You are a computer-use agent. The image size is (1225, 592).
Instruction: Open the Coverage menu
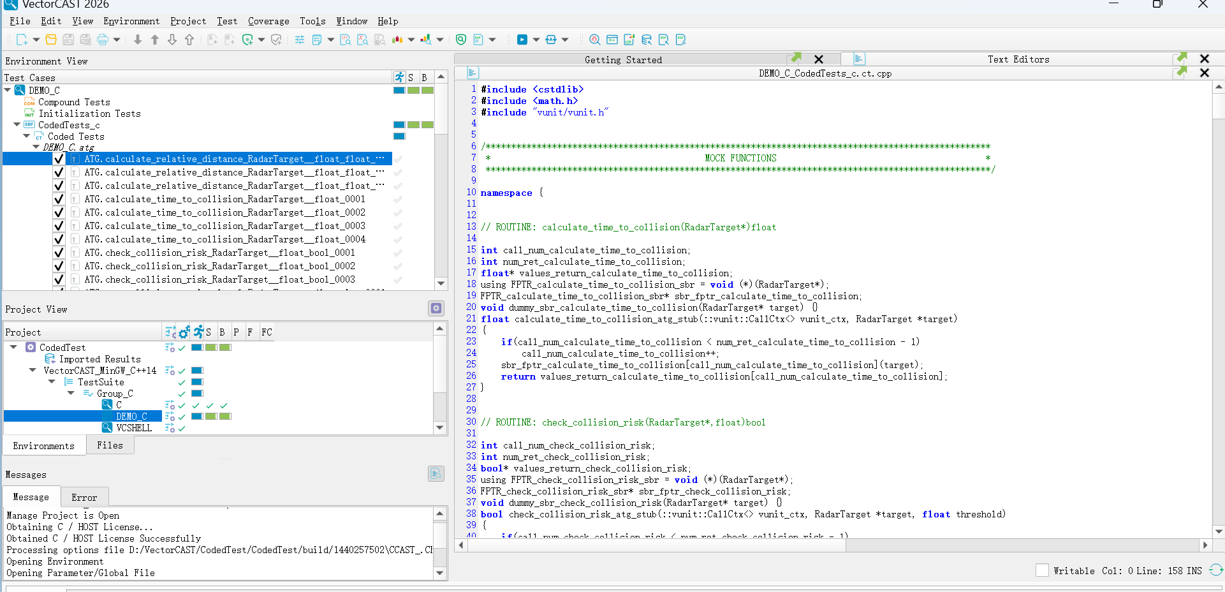(268, 21)
